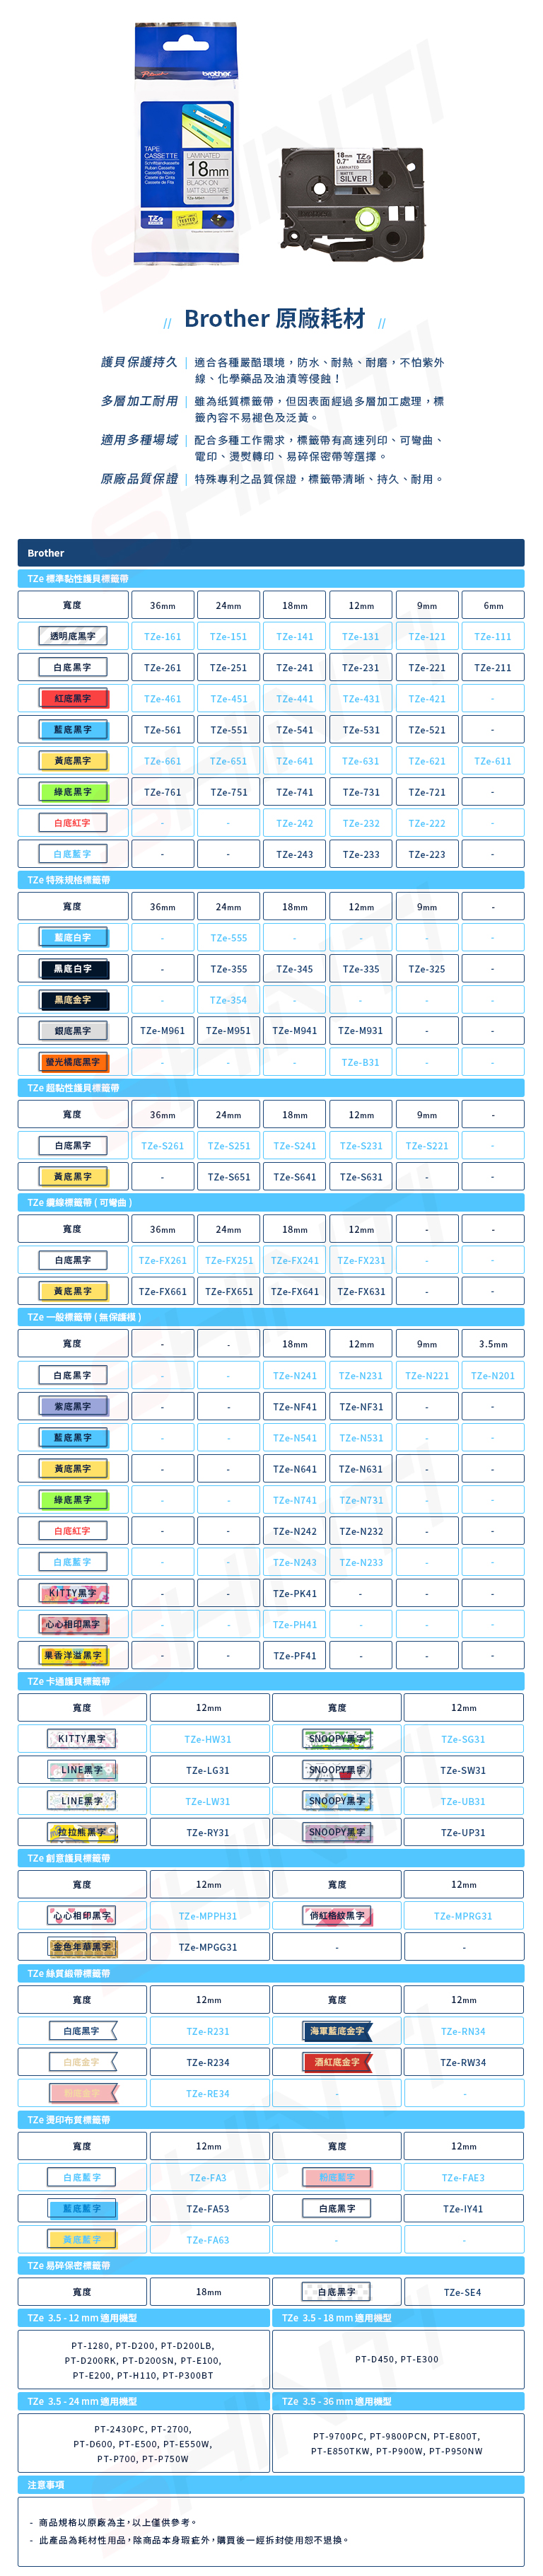Click the TZe-161 cell
The height and width of the screenshot is (2576, 543).
click(162, 636)
